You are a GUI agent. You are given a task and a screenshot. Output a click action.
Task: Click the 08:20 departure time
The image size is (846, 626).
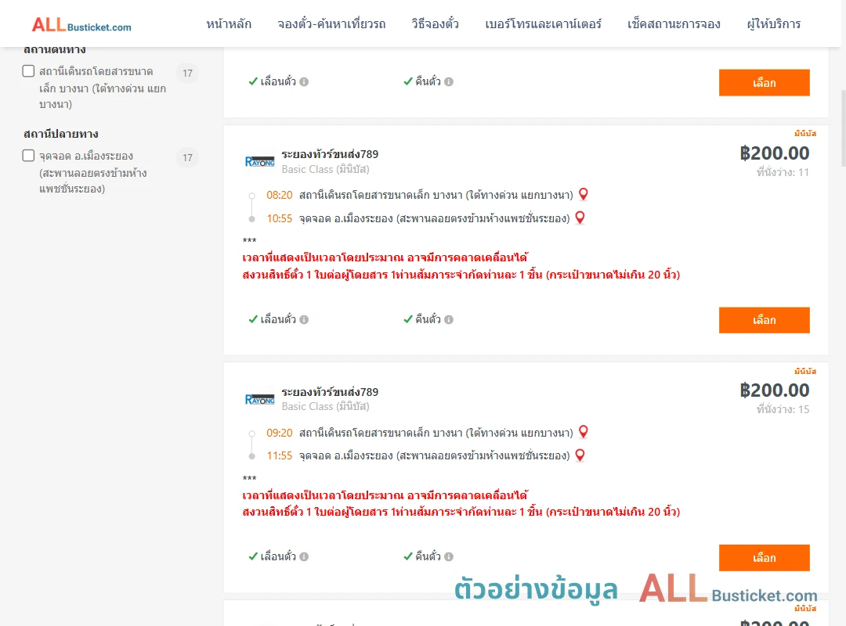point(280,195)
